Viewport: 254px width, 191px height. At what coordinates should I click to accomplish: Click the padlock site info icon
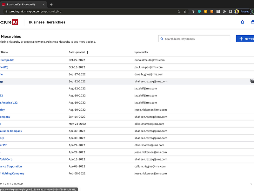pyautogui.click(x=6, y=11)
